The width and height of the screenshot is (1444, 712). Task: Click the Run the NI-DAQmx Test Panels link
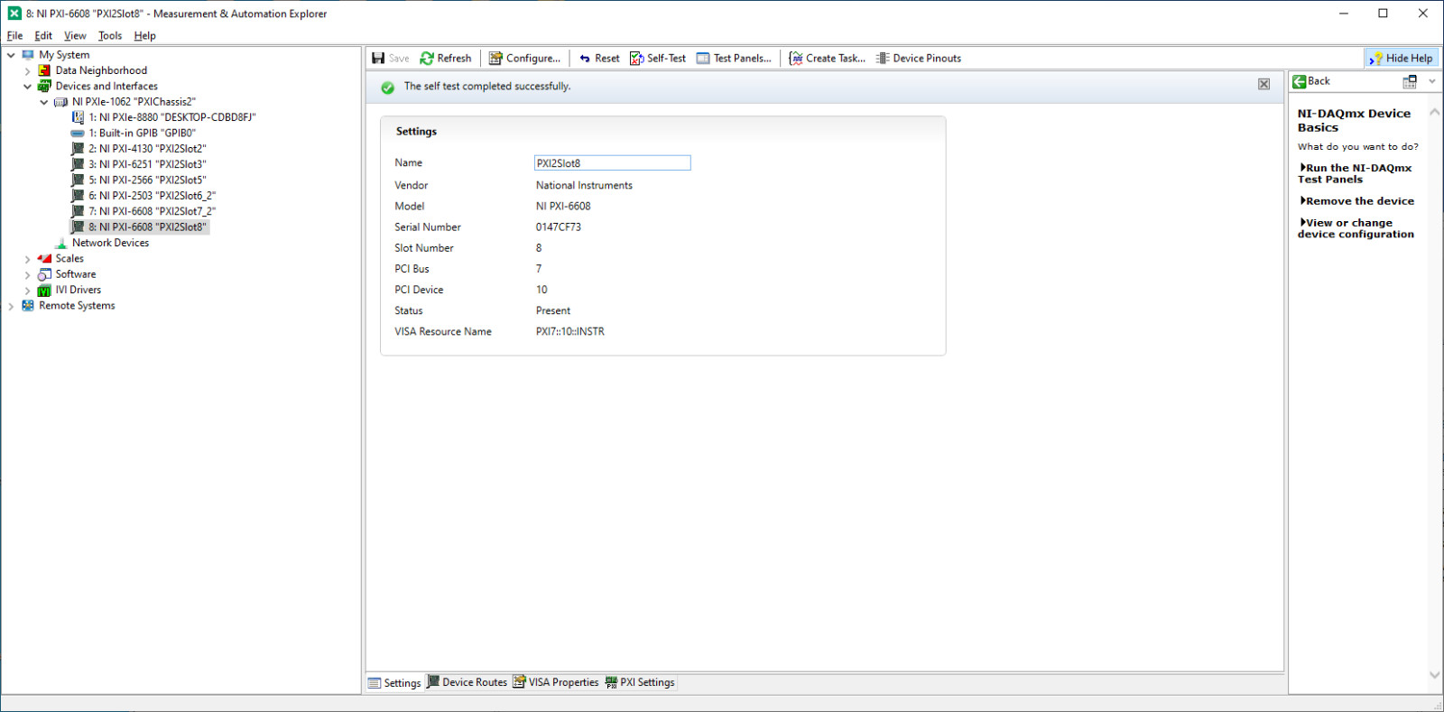pos(1355,173)
